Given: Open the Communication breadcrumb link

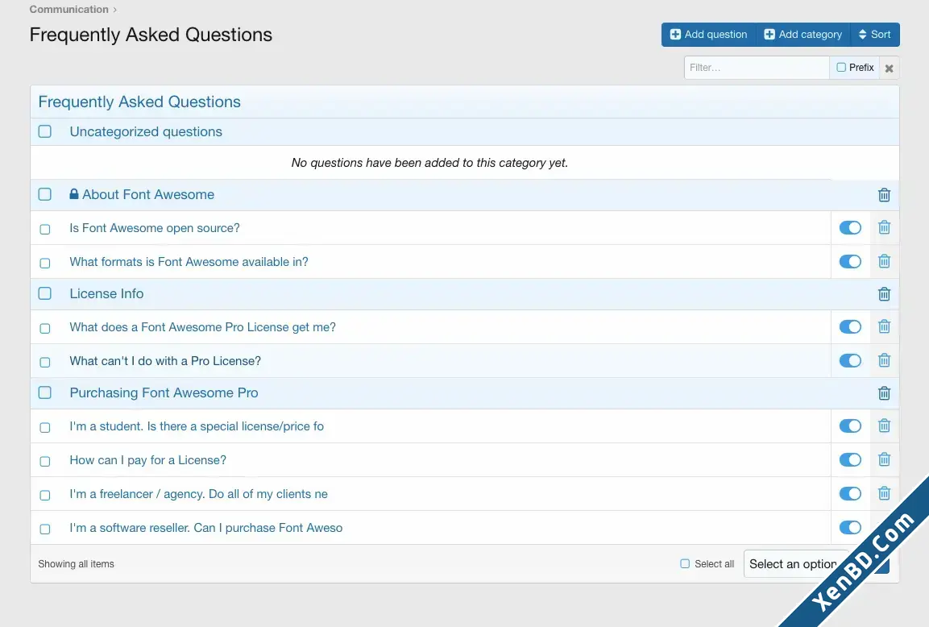Looking at the screenshot, I should click(68, 10).
